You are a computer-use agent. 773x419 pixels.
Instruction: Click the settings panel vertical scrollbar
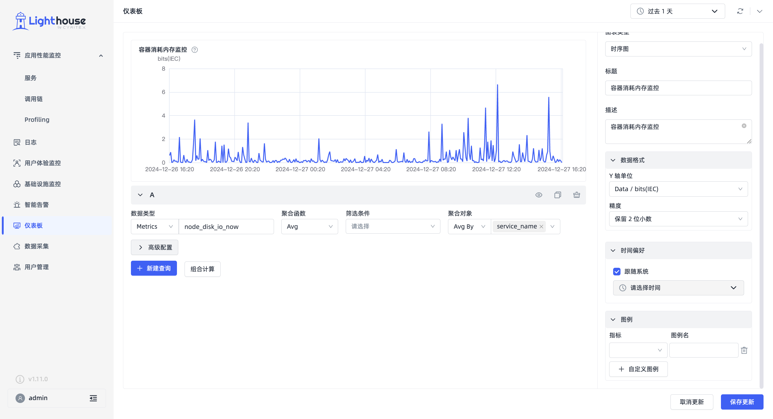click(761, 216)
